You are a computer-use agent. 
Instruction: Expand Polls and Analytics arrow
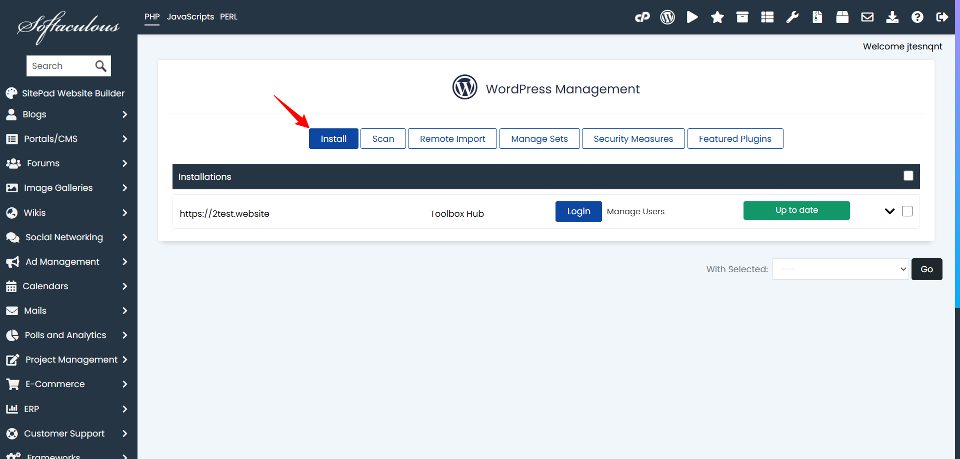click(x=124, y=335)
